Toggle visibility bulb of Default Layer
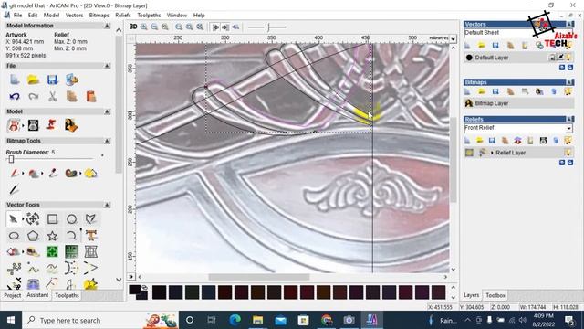Image resolution: width=584 pixels, height=329 pixels. [x=568, y=58]
